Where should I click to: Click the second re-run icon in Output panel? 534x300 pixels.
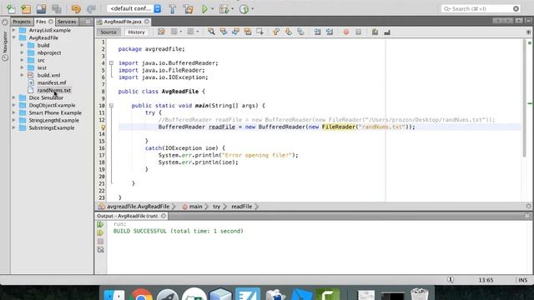point(100,233)
